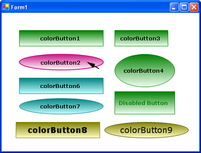Click the green Disabled Button
The width and height of the screenshot is (201, 153).
pyautogui.click(x=145, y=103)
